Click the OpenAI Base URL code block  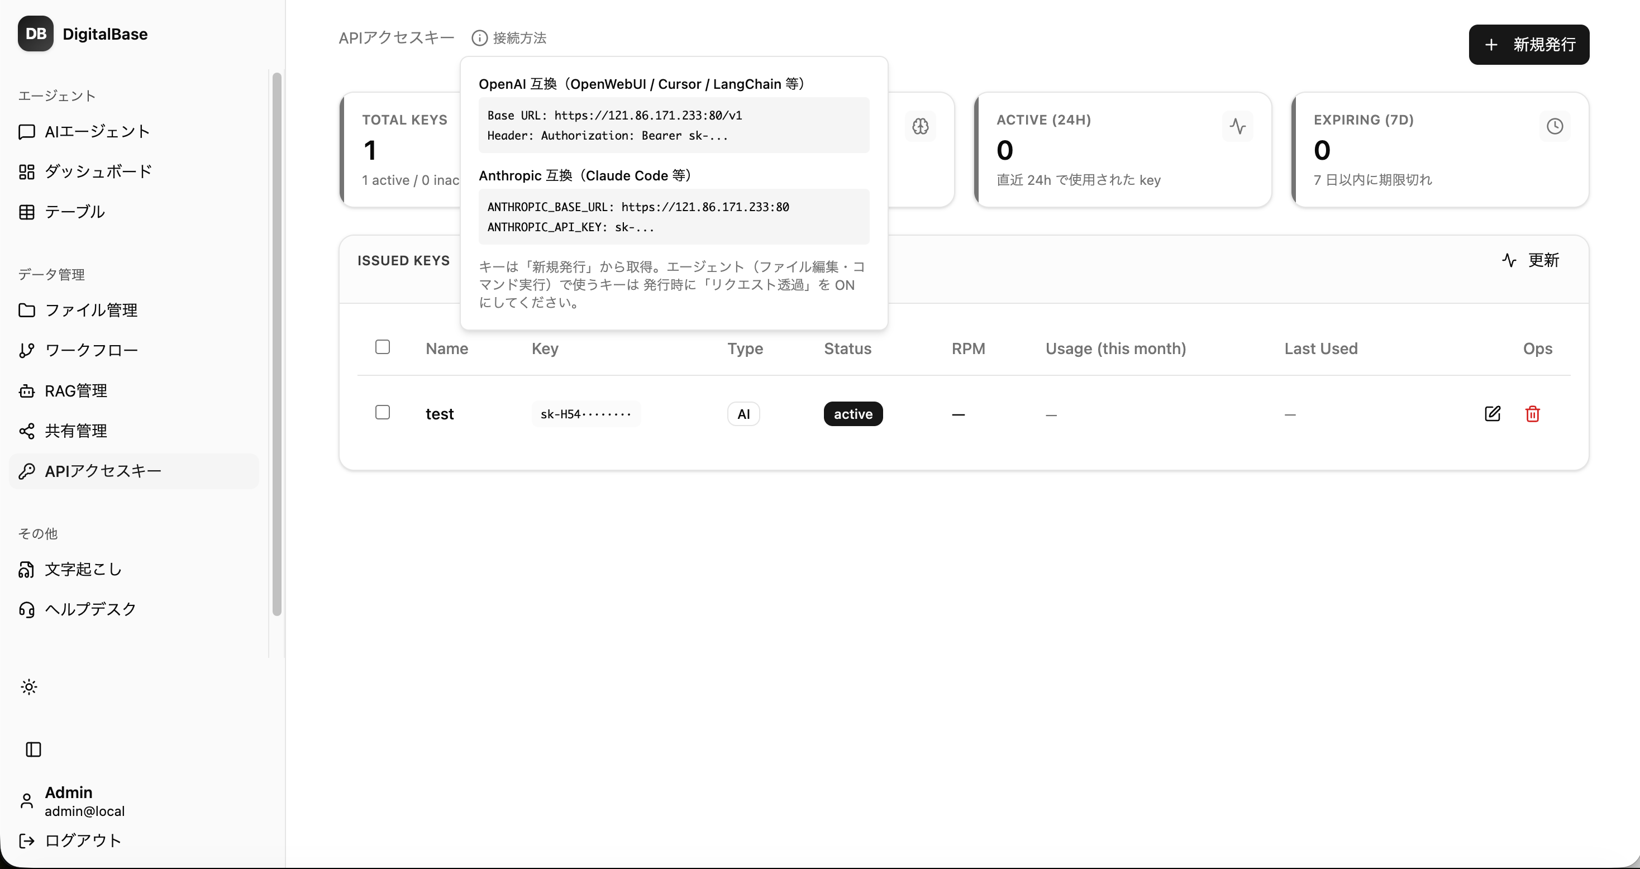click(674, 125)
